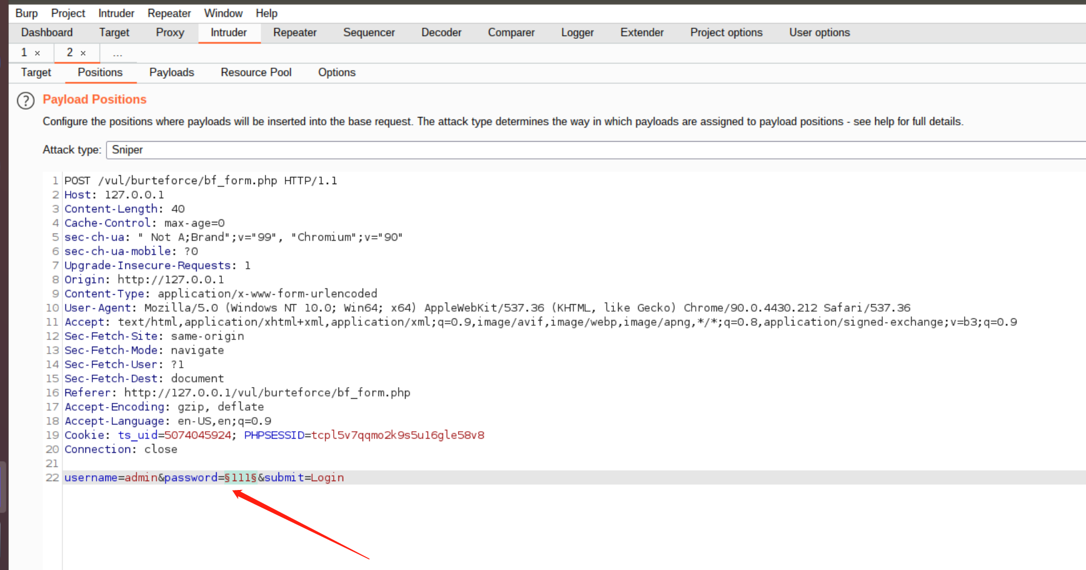Click the 'Sec-Fetch-Dest' header name
Image resolution: width=1086 pixels, height=570 pixels.
click(111, 378)
